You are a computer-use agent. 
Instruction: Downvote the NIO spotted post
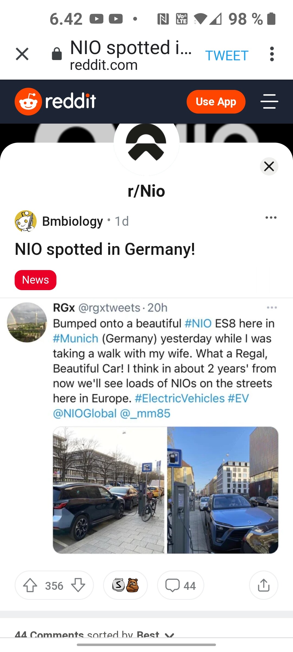click(78, 585)
